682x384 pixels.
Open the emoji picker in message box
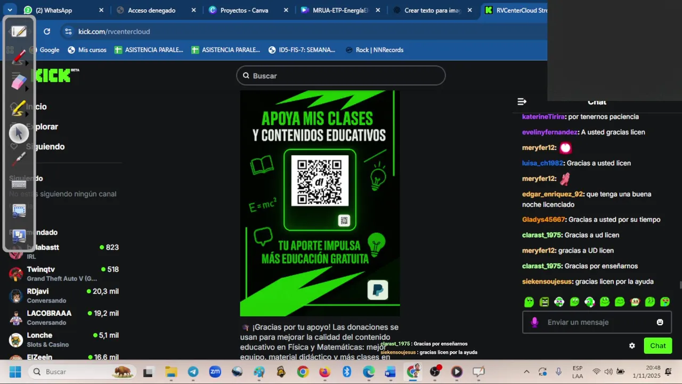tap(660, 322)
